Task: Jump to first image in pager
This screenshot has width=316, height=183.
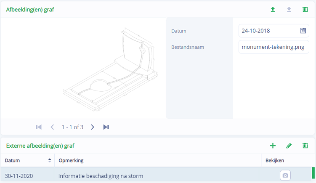Action: point(39,127)
